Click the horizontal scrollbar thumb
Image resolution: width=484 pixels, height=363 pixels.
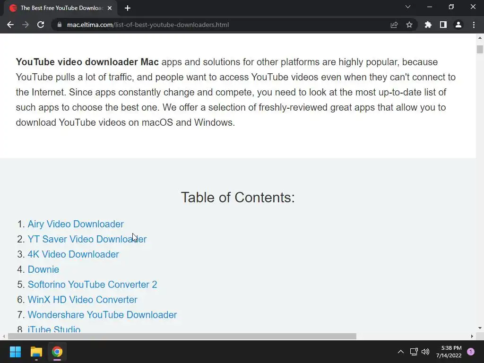(182, 336)
